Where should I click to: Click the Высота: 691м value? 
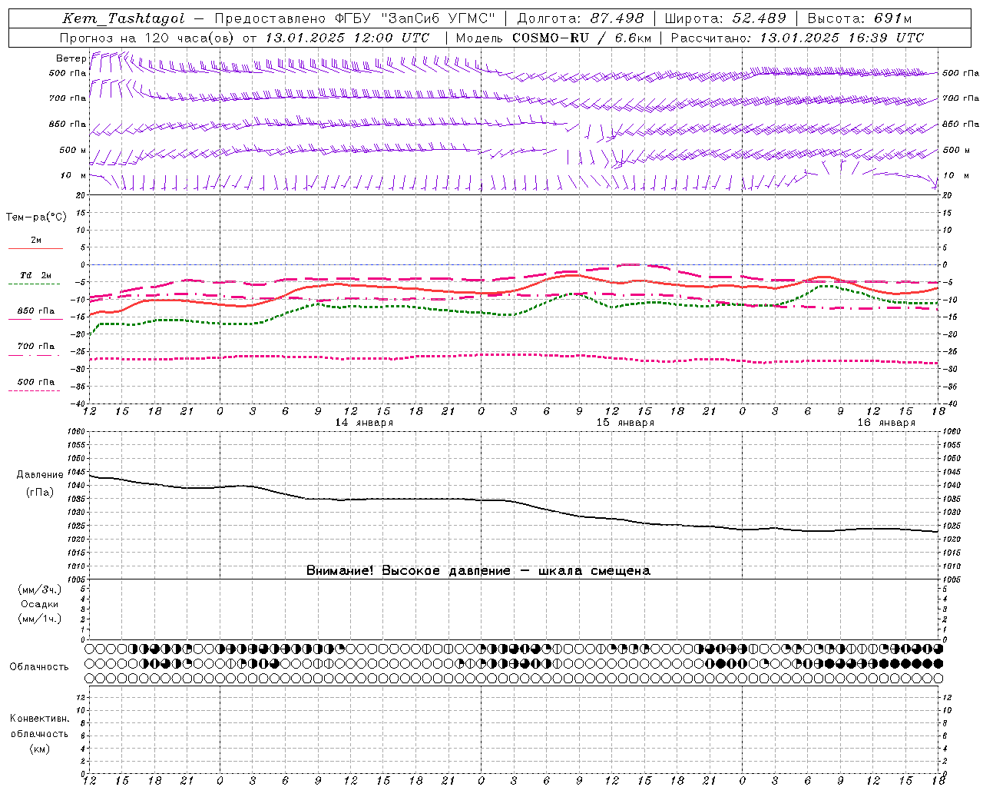coord(859,18)
